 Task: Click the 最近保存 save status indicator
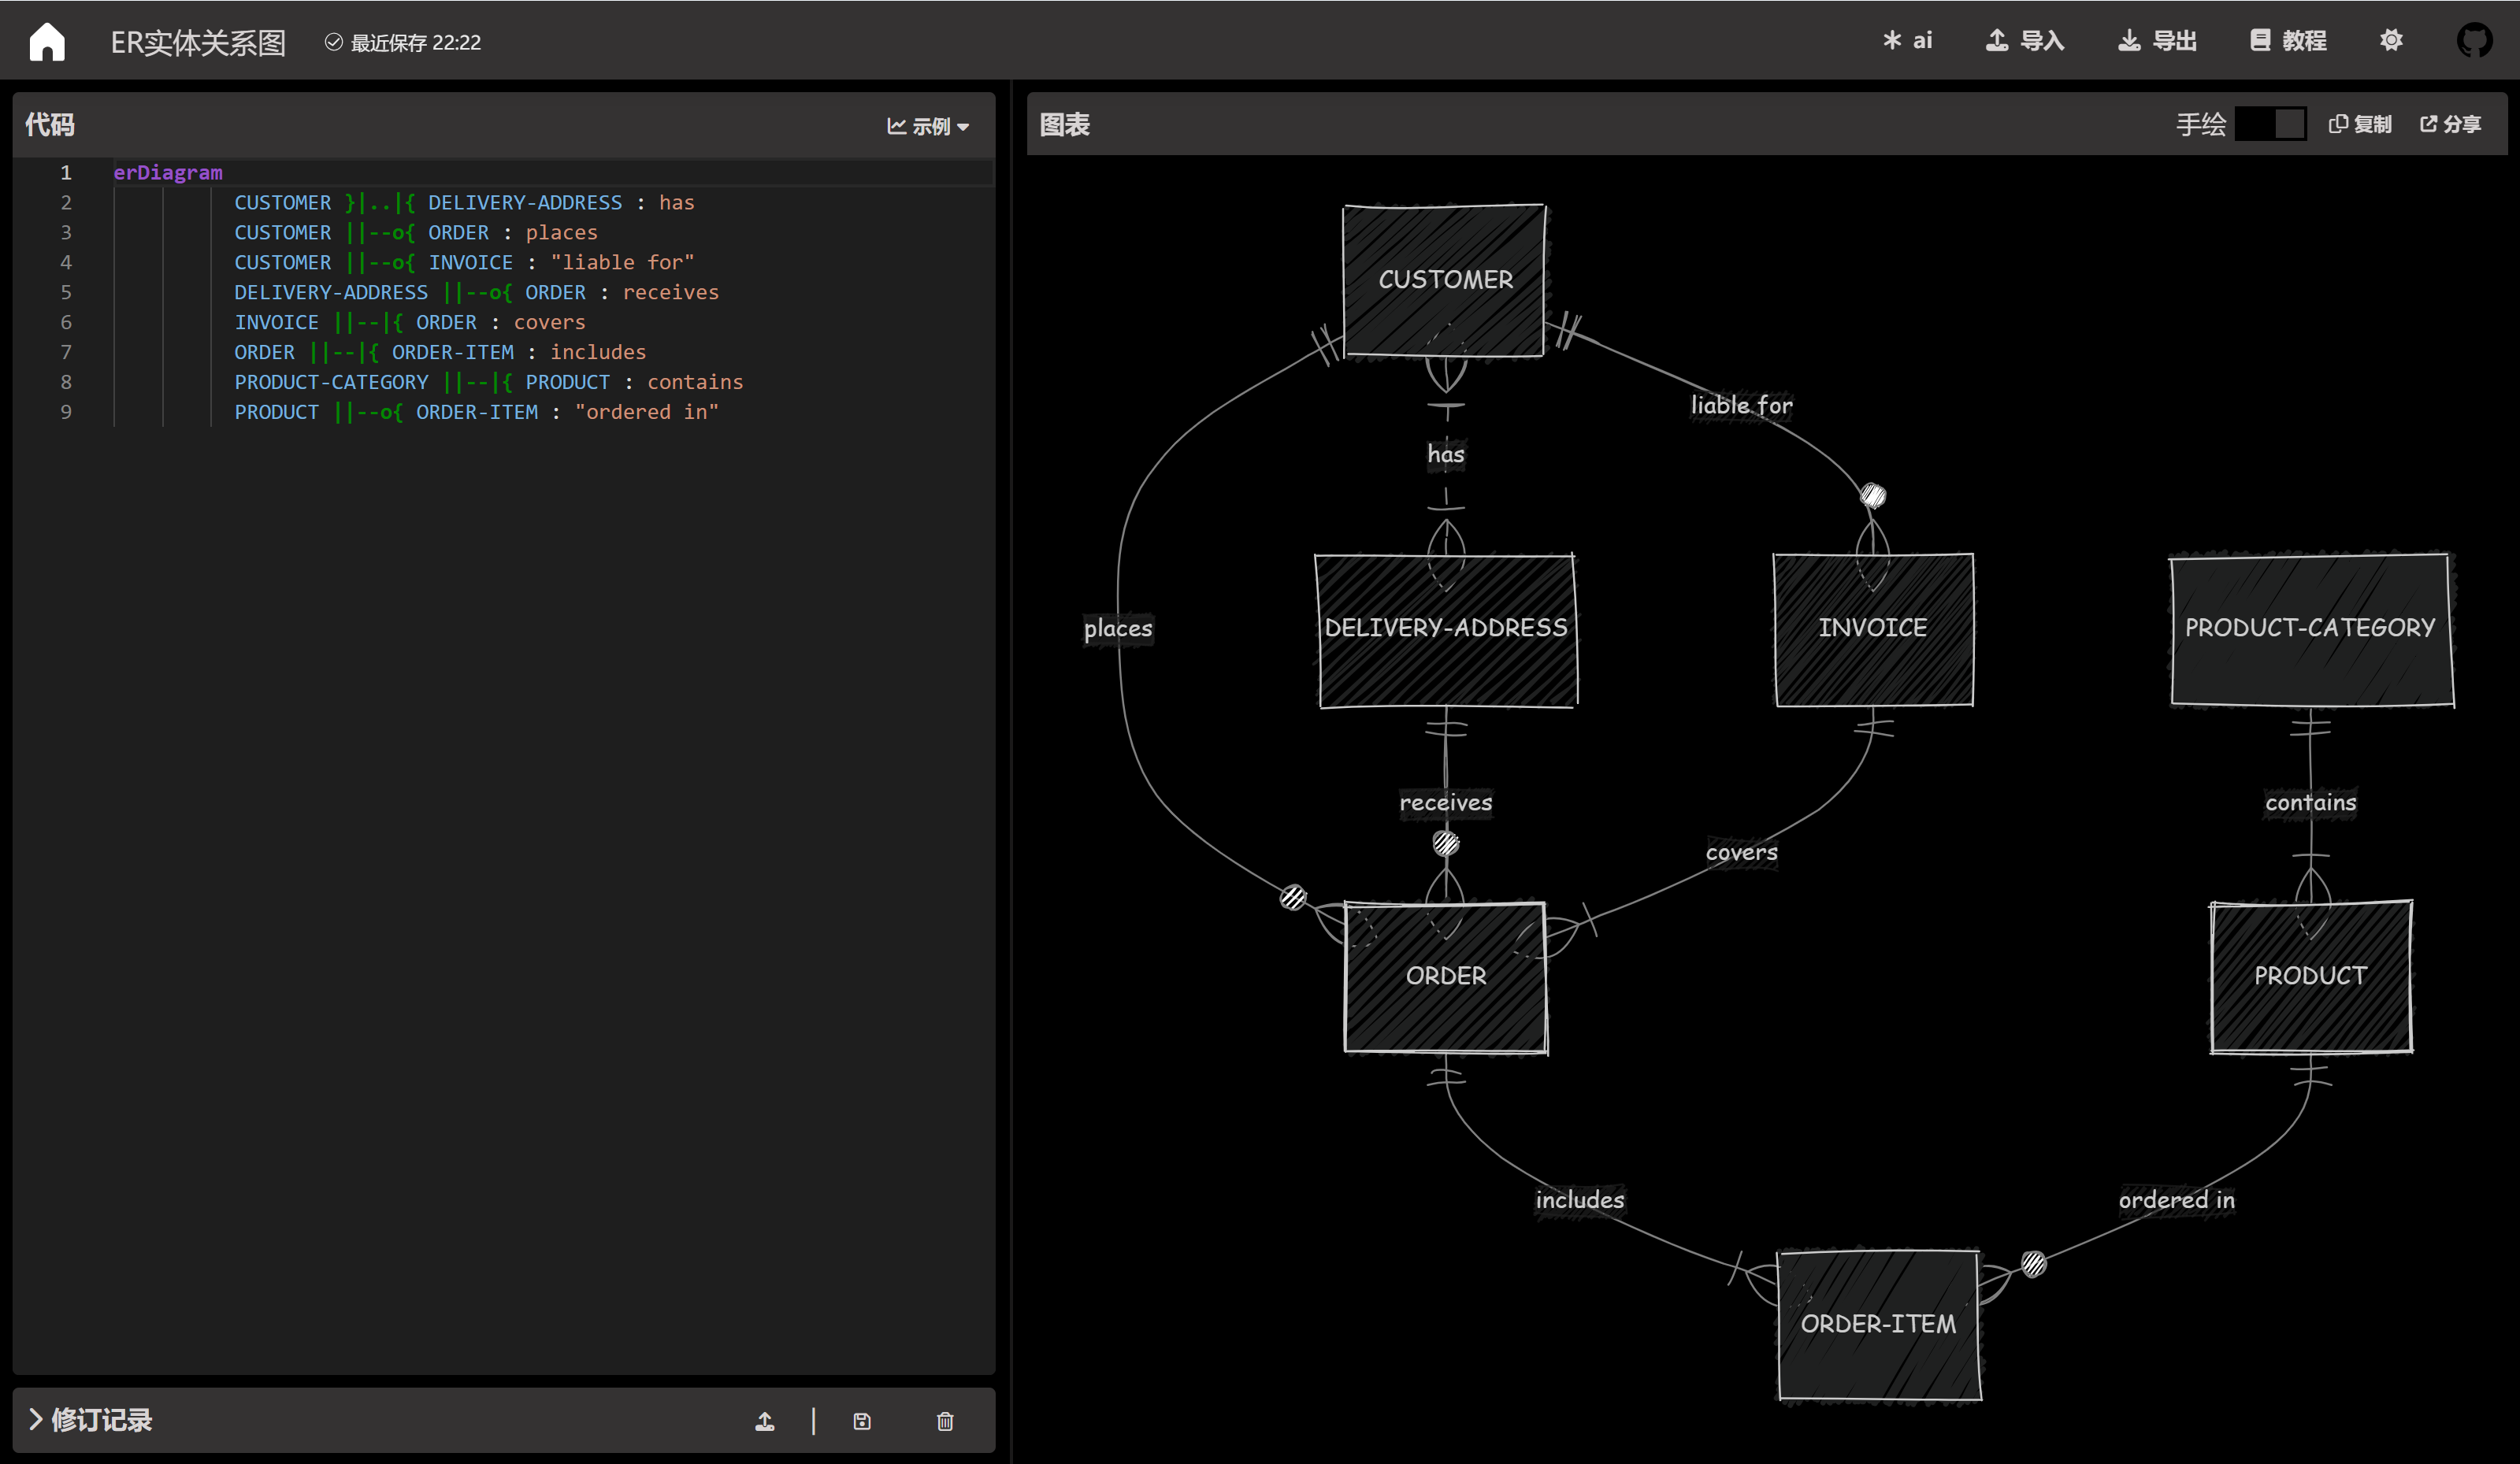coord(403,42)
